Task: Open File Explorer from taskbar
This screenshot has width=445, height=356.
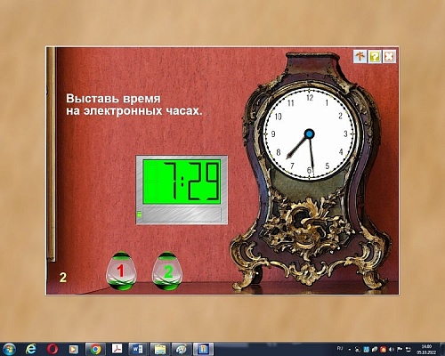Action: pos(159,349)
